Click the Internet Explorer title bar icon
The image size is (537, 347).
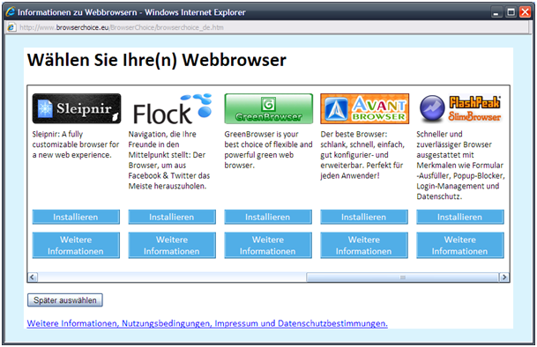(x=11, y=11)
